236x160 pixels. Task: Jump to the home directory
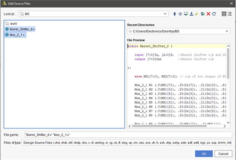(180, 14)
